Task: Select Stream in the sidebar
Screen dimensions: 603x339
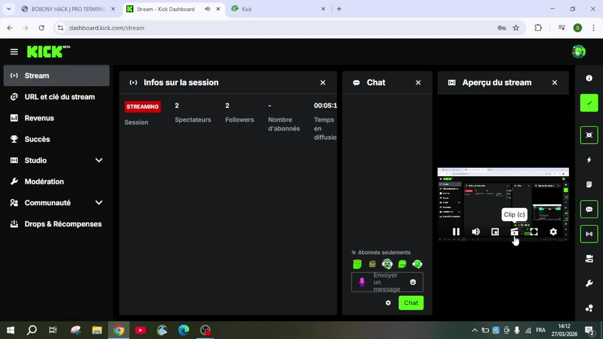Action: pos(57,75)
